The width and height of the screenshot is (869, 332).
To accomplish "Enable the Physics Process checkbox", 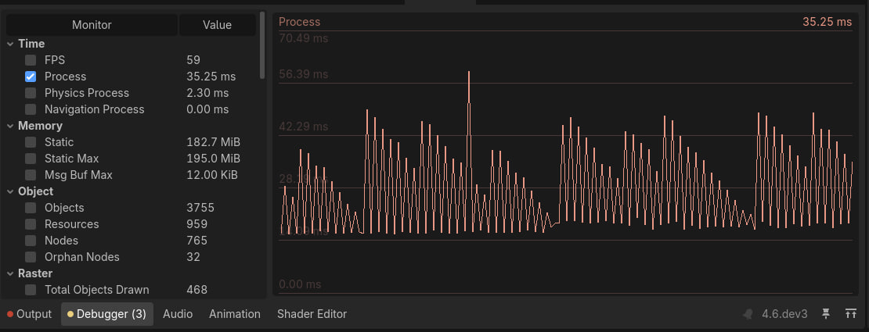I will pos(31,93).
